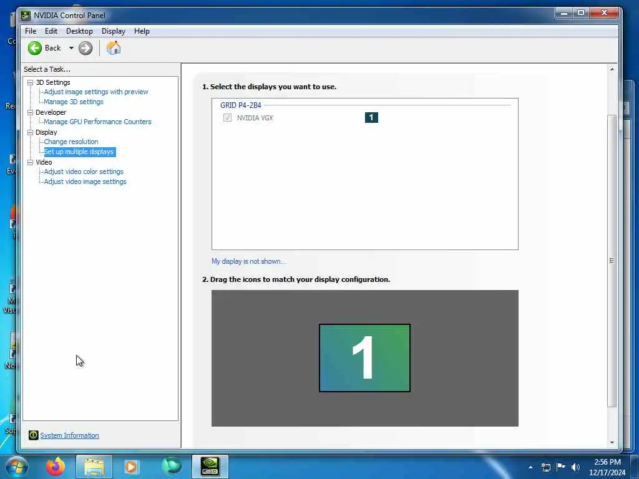Screen dimensions: 639x479
Task: Open Windows Media Player from the taskbar
Action: click(131, 467)
